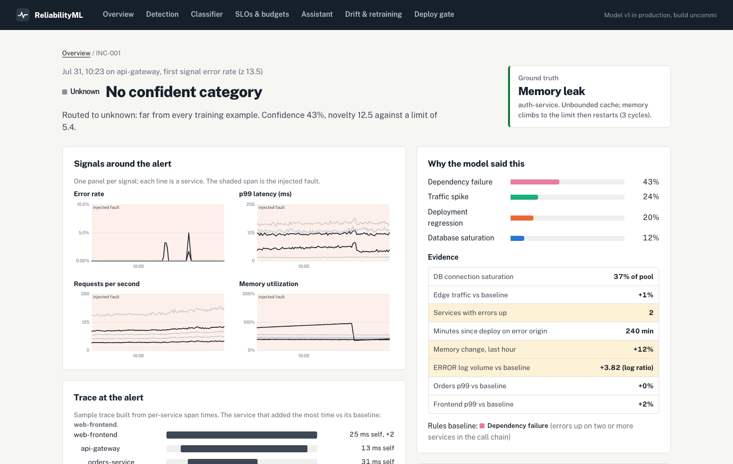This screenshot has width=733, height=464.
Task: Click the web-frontend trace span bar
Action: [242, 435]
